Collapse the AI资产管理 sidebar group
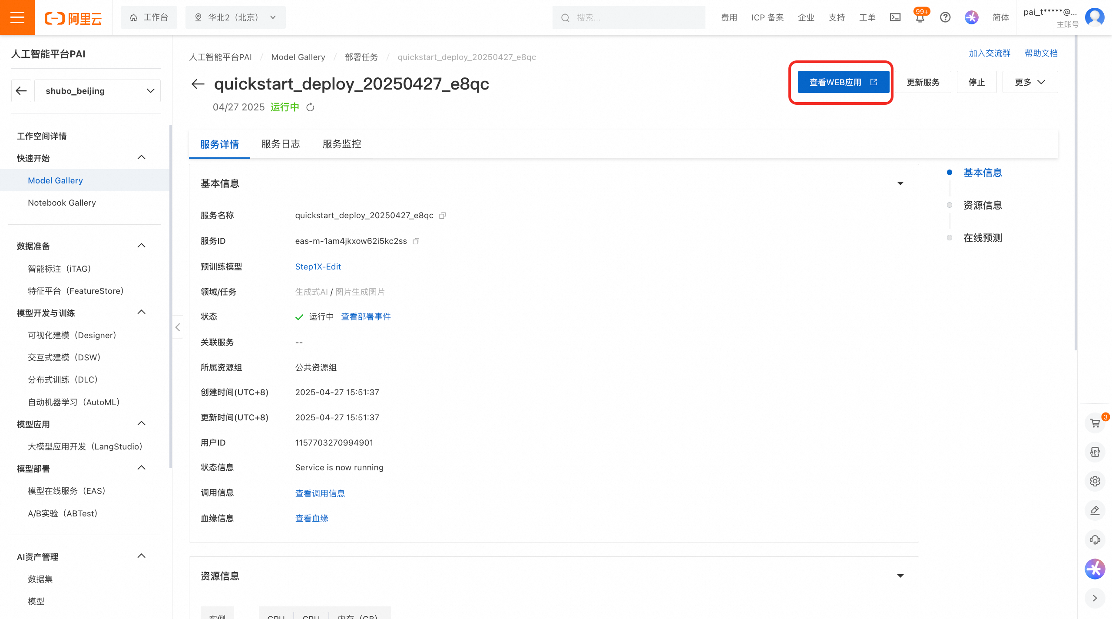This screenshot has height=619, width=1112. pos(142,556)
